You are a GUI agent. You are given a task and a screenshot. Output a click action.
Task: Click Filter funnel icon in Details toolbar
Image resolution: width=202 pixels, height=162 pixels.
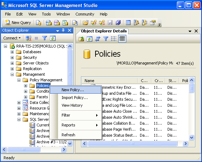pyautogui.click(x=106, y=39)
